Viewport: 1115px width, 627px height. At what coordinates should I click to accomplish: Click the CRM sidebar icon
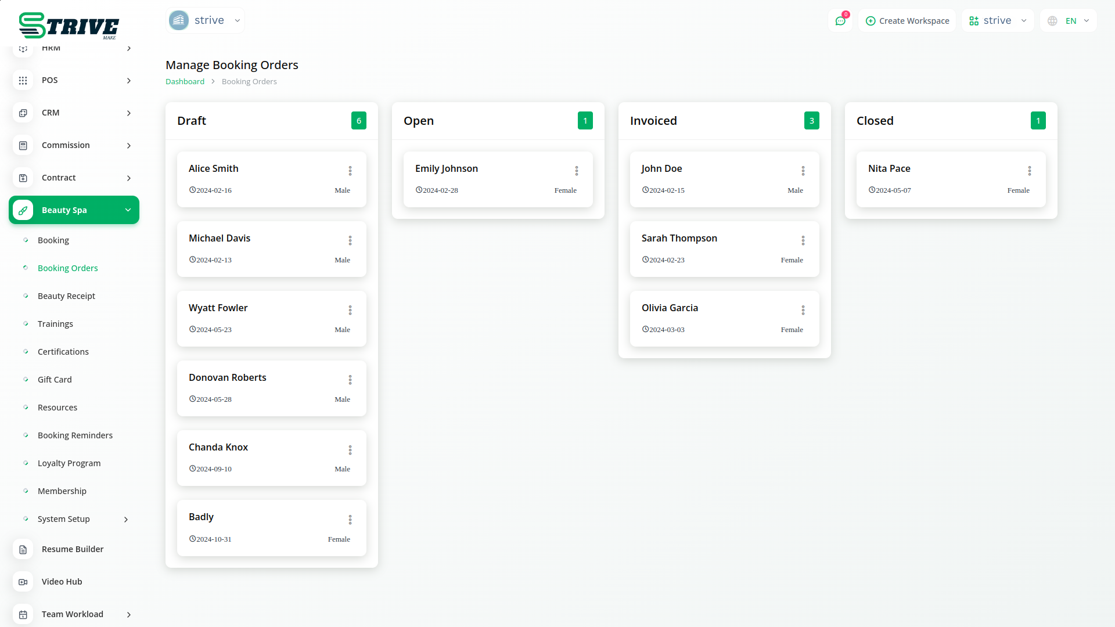[23, 113]
